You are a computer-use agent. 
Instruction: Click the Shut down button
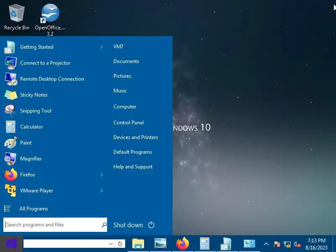[128, 225]
